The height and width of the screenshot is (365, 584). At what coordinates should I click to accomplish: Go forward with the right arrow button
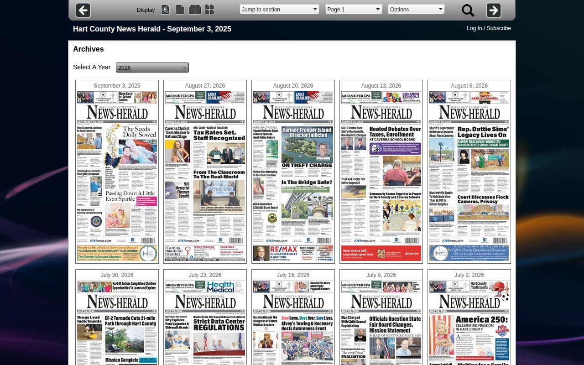pos(494,10)
